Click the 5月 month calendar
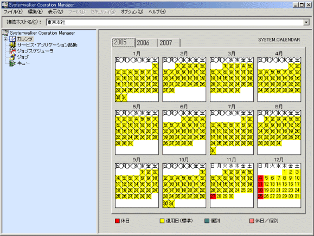The height and width of the screenshot is (236, 314). click(x=137, y=132)
